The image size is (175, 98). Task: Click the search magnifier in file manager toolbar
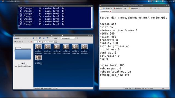(x=77, y=38)
